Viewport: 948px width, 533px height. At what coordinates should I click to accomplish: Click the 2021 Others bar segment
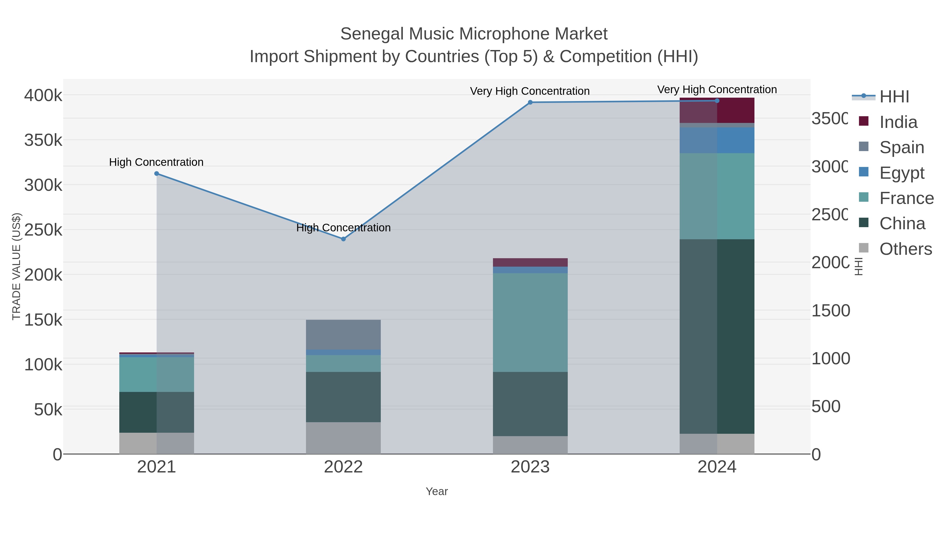156,443
